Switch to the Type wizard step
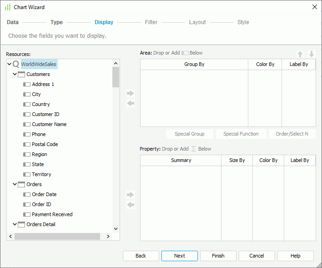 pos(56,22)
